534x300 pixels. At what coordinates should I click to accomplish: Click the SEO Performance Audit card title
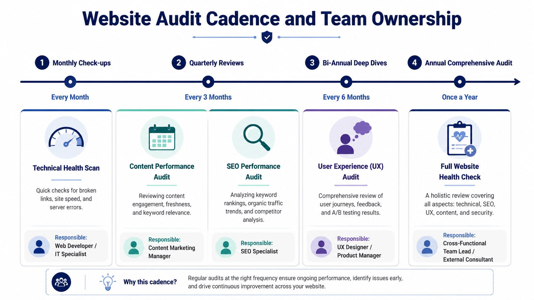[254, 172]
